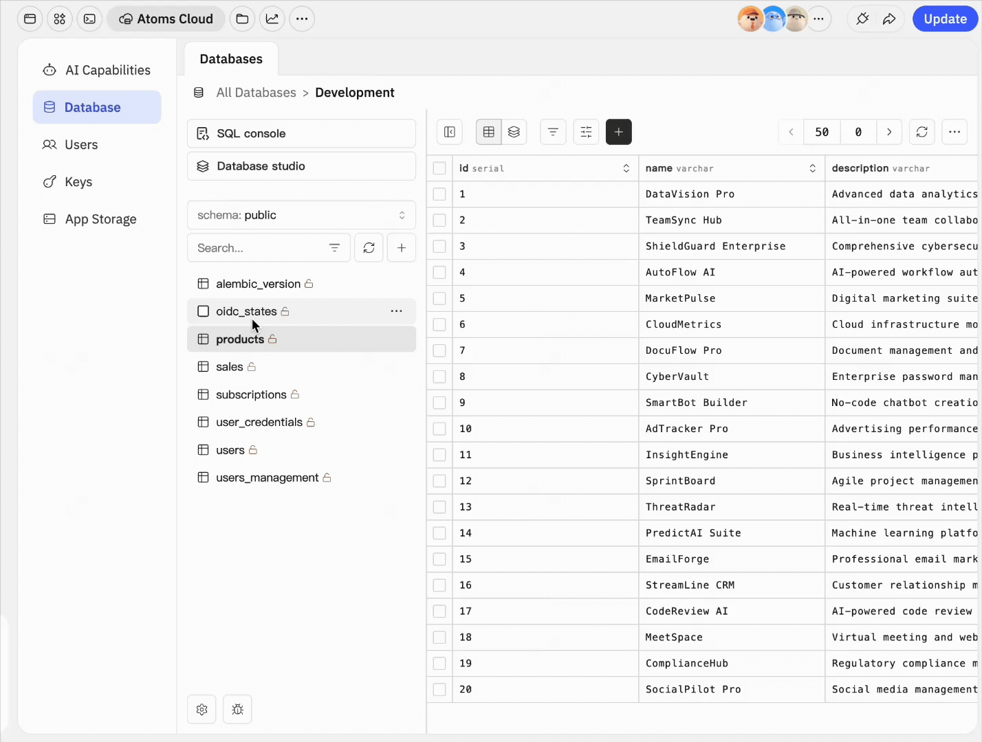Open the id column sort control
Screen dimensions: 982x742
tap(626, 168)
